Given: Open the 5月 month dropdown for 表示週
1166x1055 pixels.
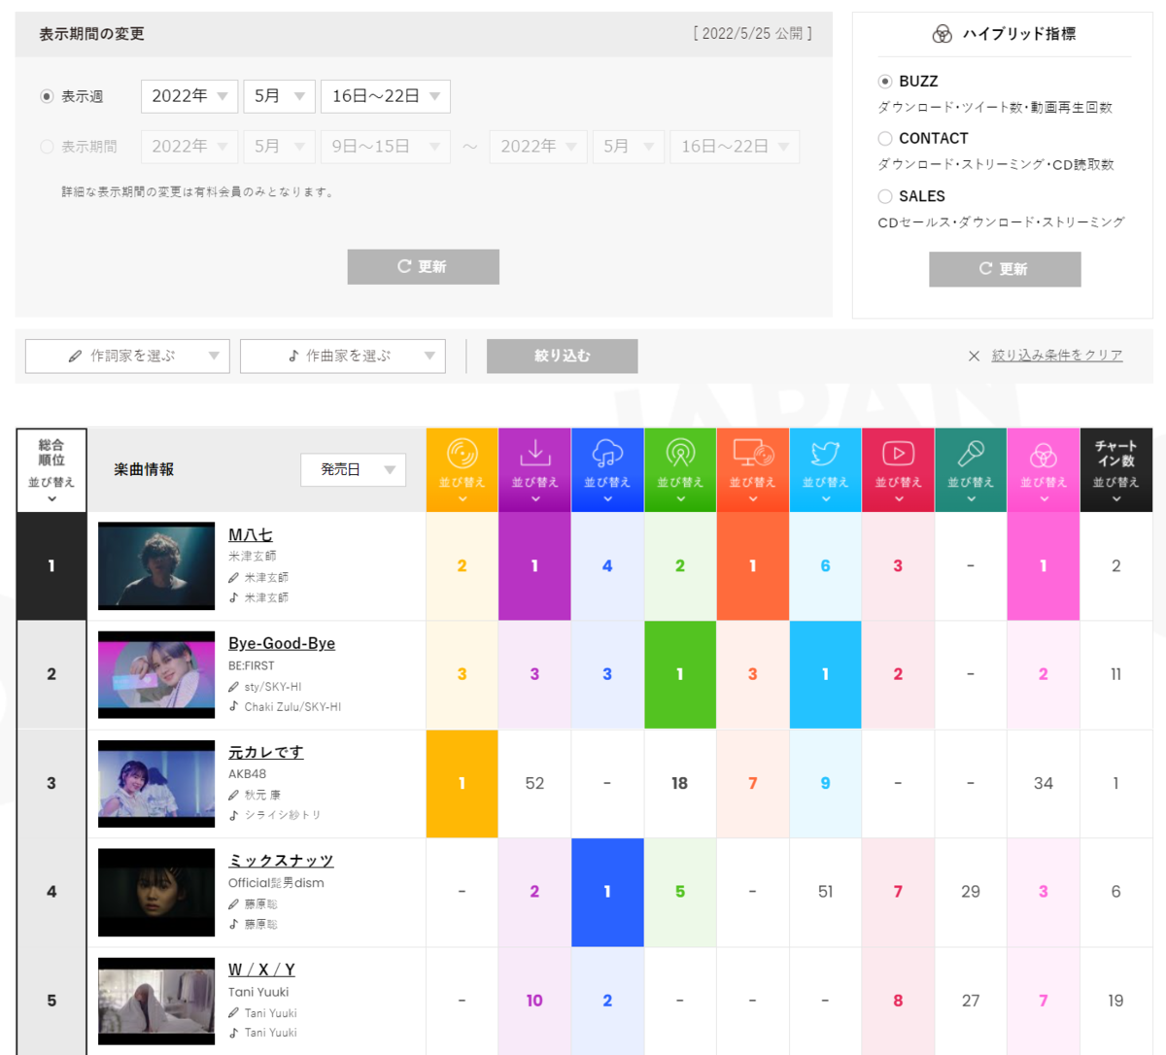Looking at the screenshot, I should (280, 96).
